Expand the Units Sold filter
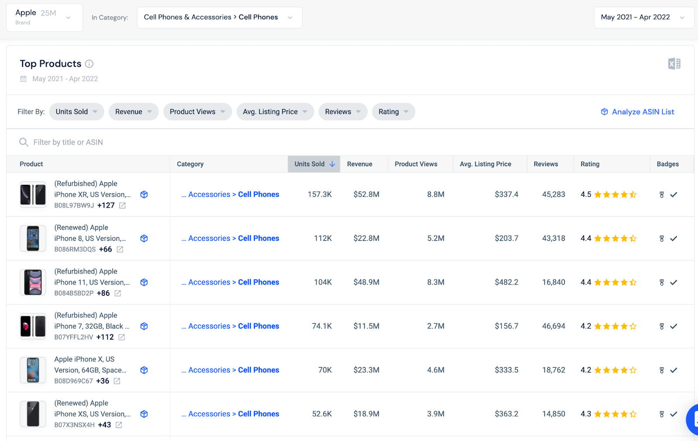This screenshot has height=441, width=698. [76, 112]
